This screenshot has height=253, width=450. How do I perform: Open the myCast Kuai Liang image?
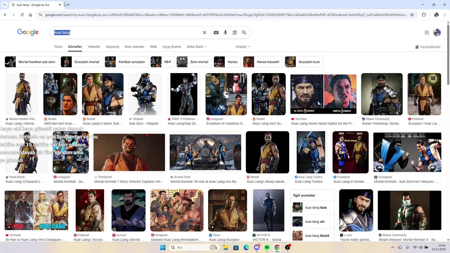click(128, 210)
